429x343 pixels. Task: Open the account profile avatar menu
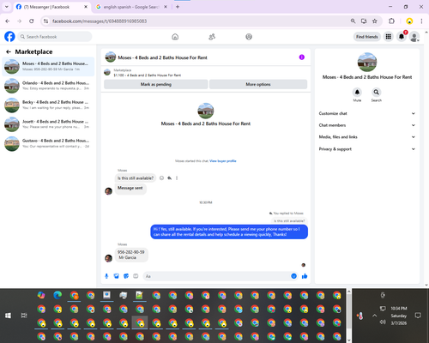(x=414, y=37)
